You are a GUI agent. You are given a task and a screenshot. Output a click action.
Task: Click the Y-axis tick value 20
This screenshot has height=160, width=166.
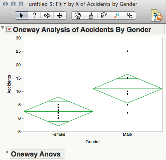tap(18, 65)
